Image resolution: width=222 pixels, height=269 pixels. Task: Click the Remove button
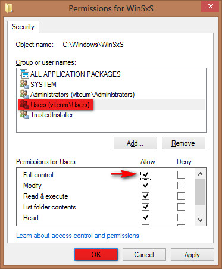(x=183, y=143)
